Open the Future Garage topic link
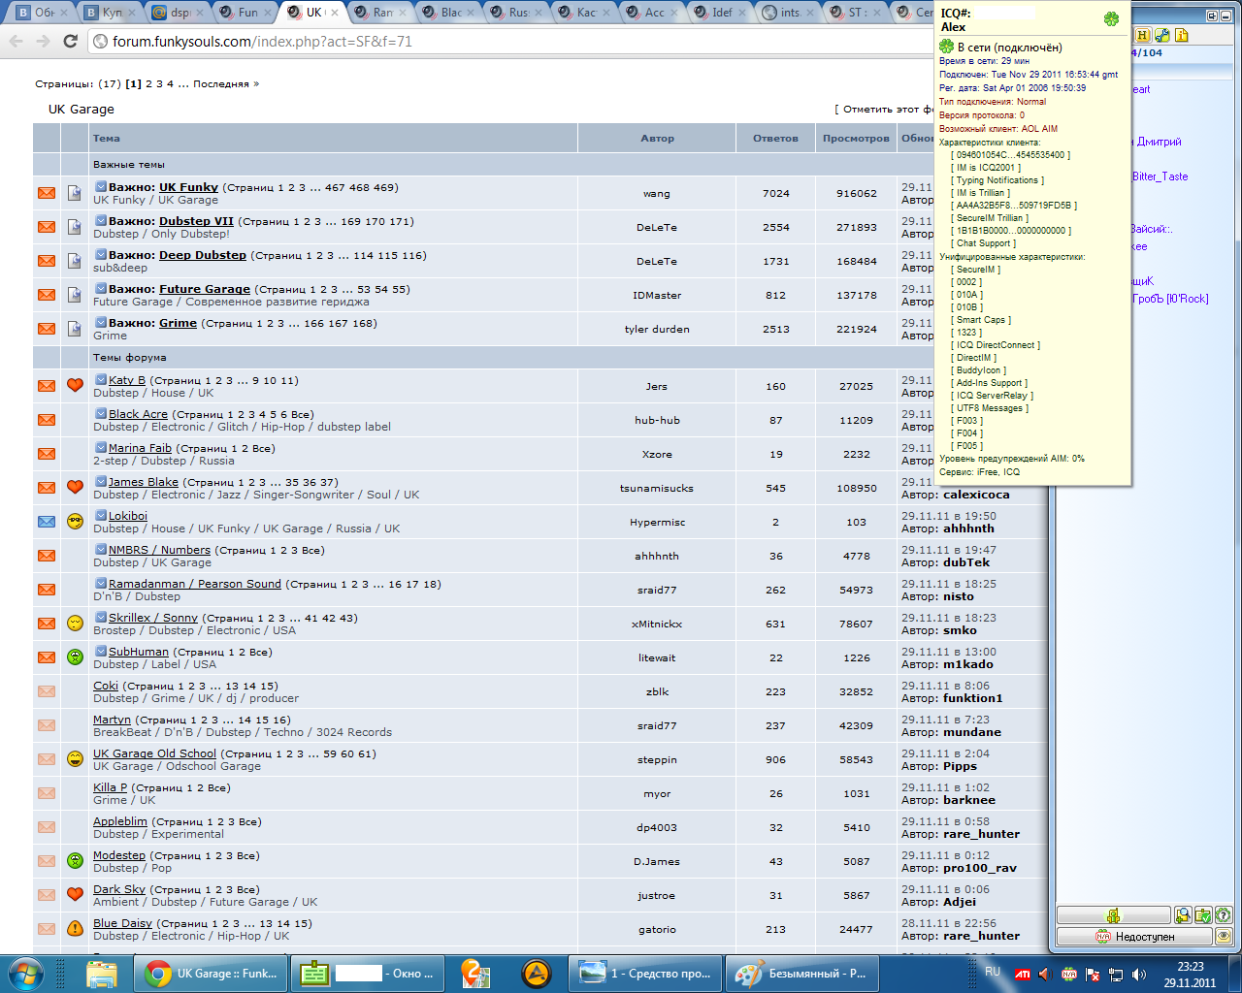Image resolution: width=1242 pixels, height=993 pixels. [x=205, y=289]
